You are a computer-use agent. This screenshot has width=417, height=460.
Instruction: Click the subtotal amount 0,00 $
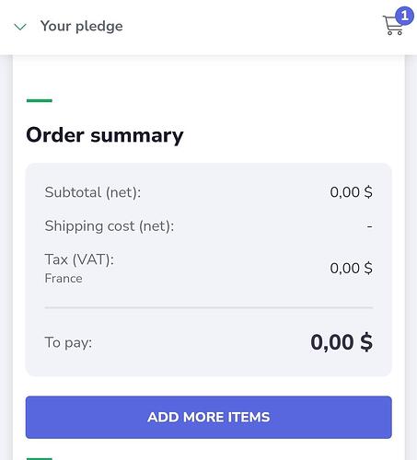(351, 192)
